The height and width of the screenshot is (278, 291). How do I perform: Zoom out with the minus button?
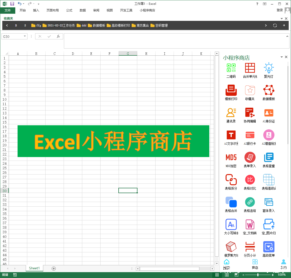pos(243,275)
